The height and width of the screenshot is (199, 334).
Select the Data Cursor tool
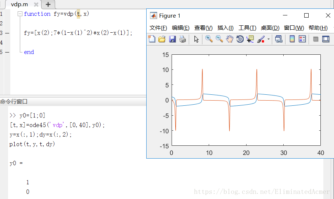tap(250, 39)
